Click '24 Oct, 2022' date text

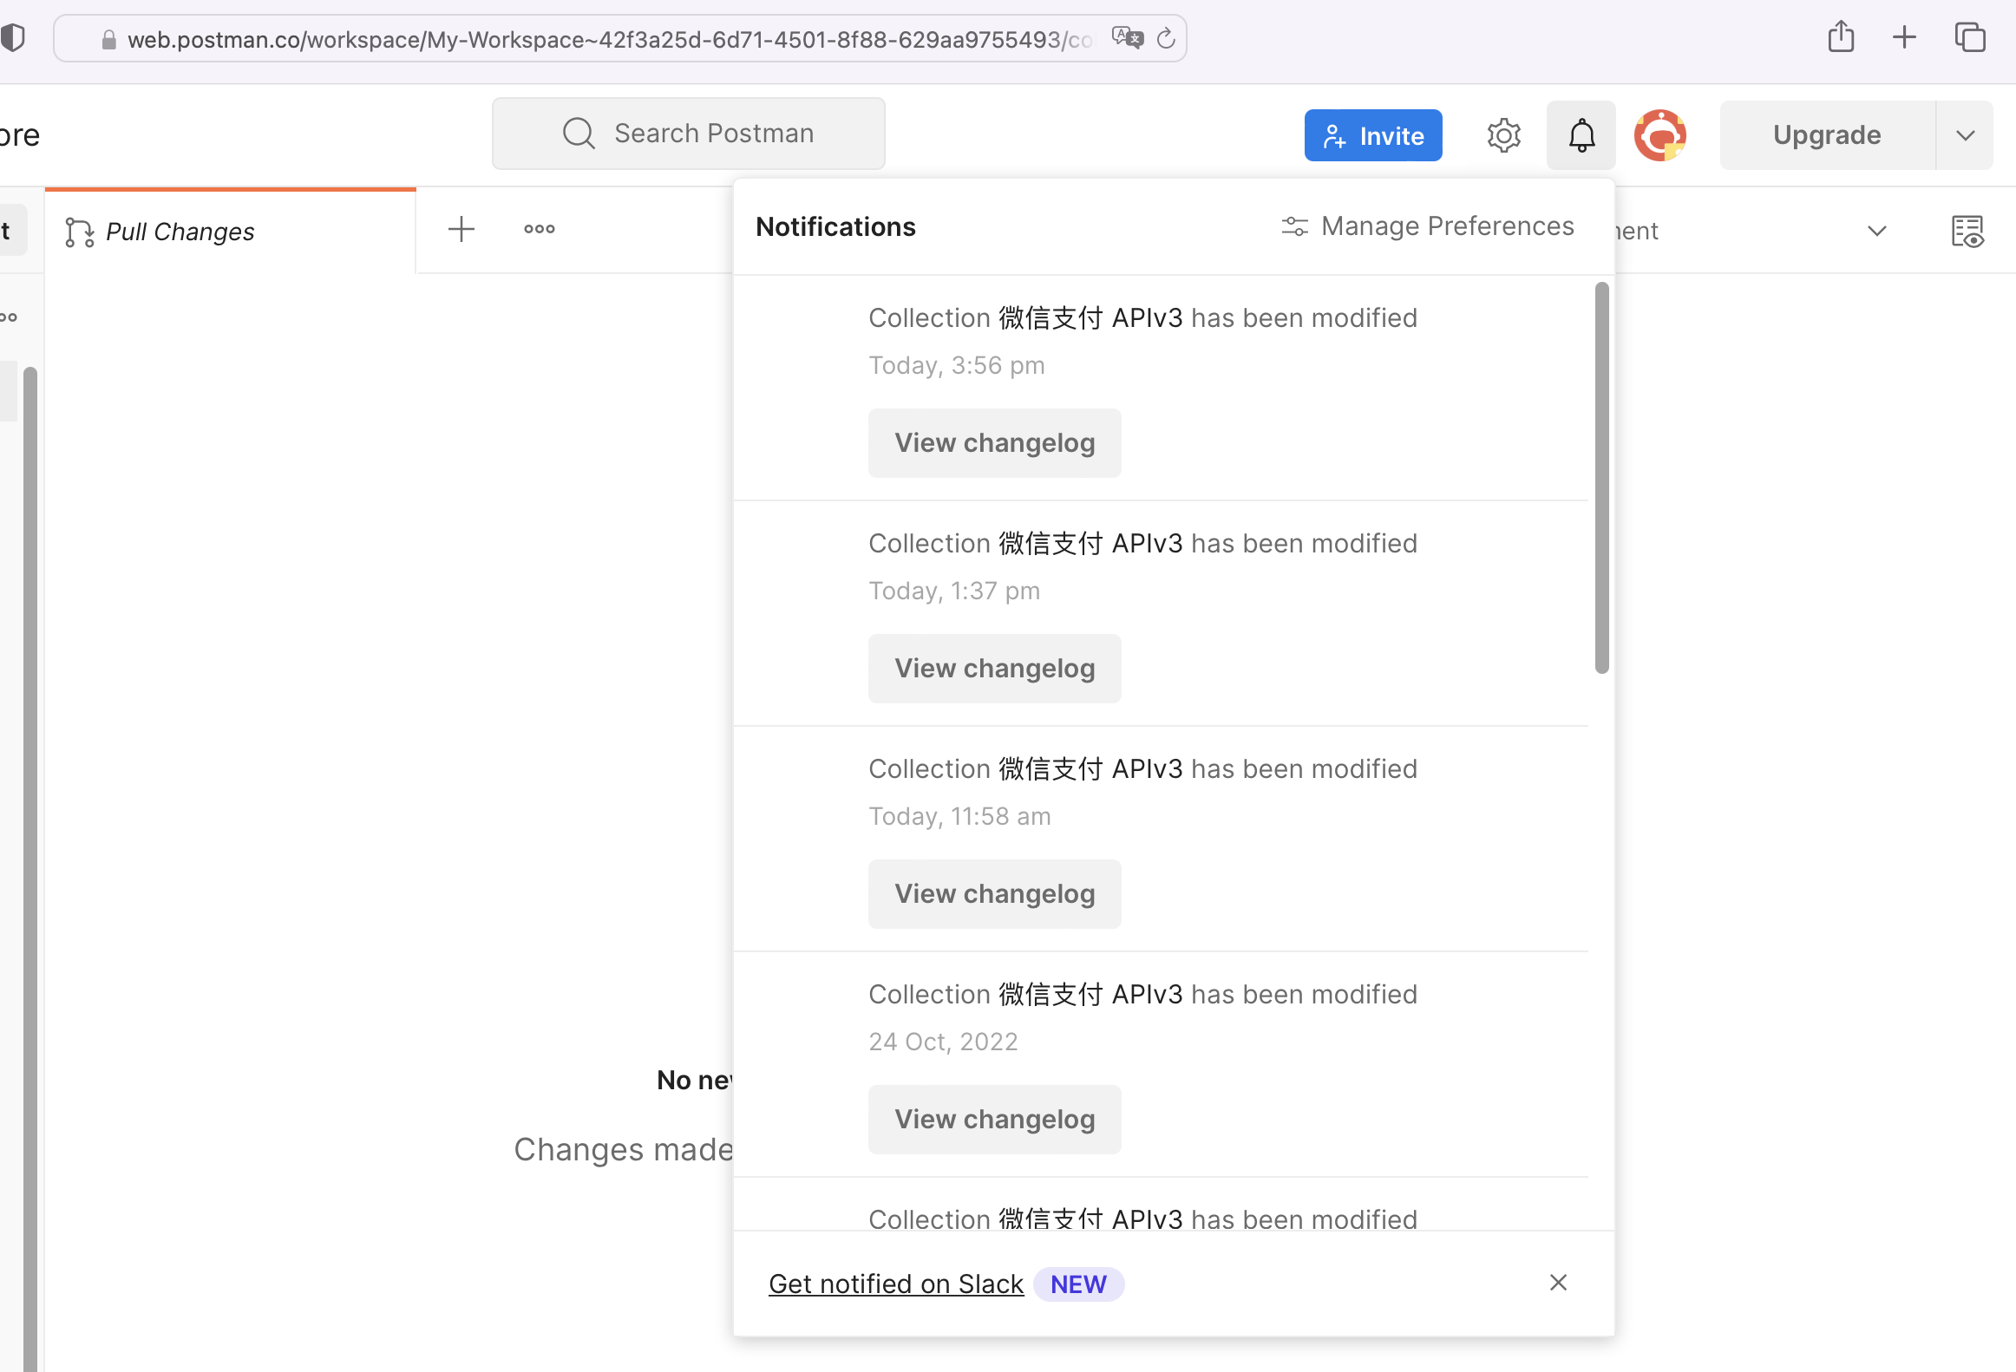[x=943, y=1042]
